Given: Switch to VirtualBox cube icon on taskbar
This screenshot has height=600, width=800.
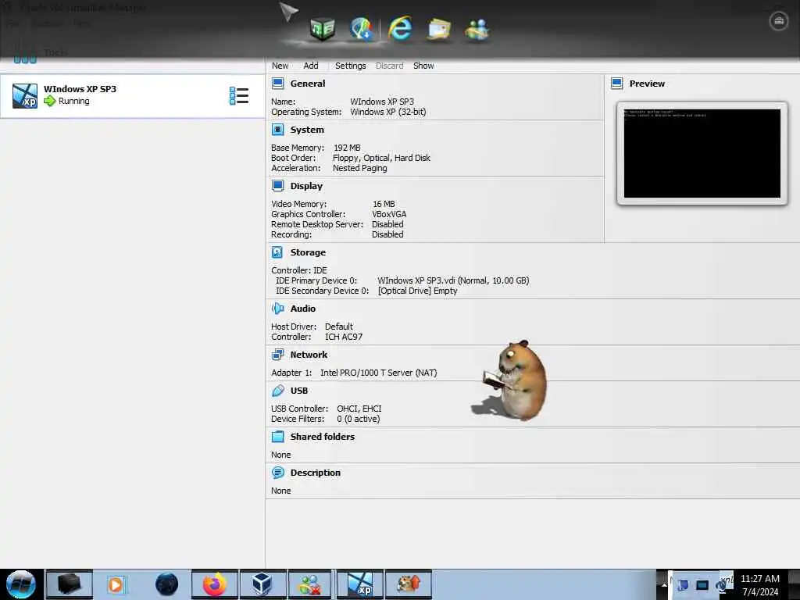Looking at the screenshot, I should click(x=262, y=584).
